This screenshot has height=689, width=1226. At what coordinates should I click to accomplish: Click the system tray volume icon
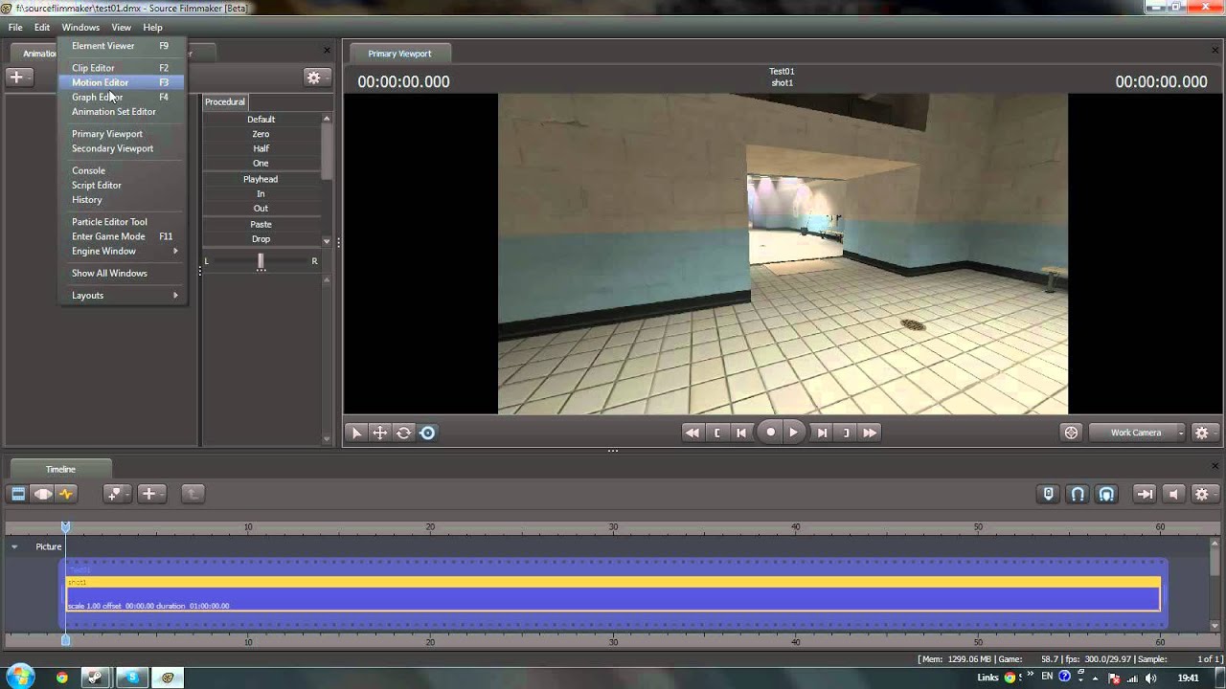(x=1152, y=678)
